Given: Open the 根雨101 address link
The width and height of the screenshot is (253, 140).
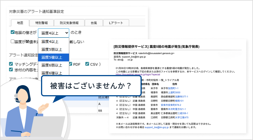Looking at the screenshot, I should (x=179, y=101).
